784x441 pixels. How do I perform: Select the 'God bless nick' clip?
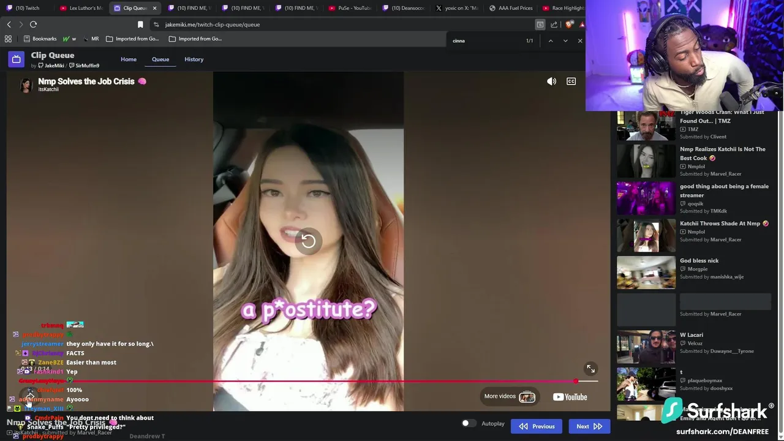coord(694,273)
